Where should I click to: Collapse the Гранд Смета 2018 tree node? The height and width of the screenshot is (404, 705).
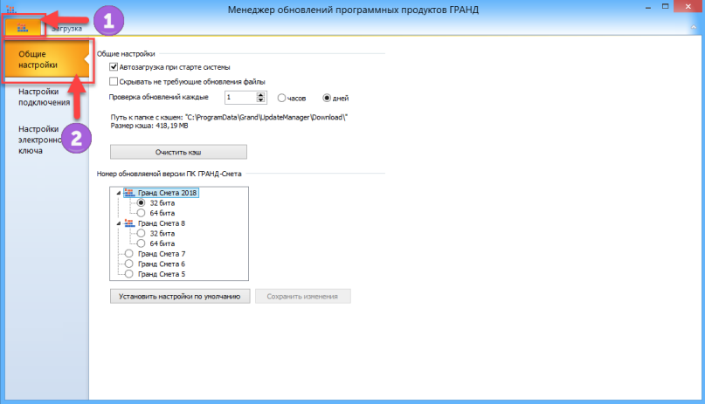(119, 193)
